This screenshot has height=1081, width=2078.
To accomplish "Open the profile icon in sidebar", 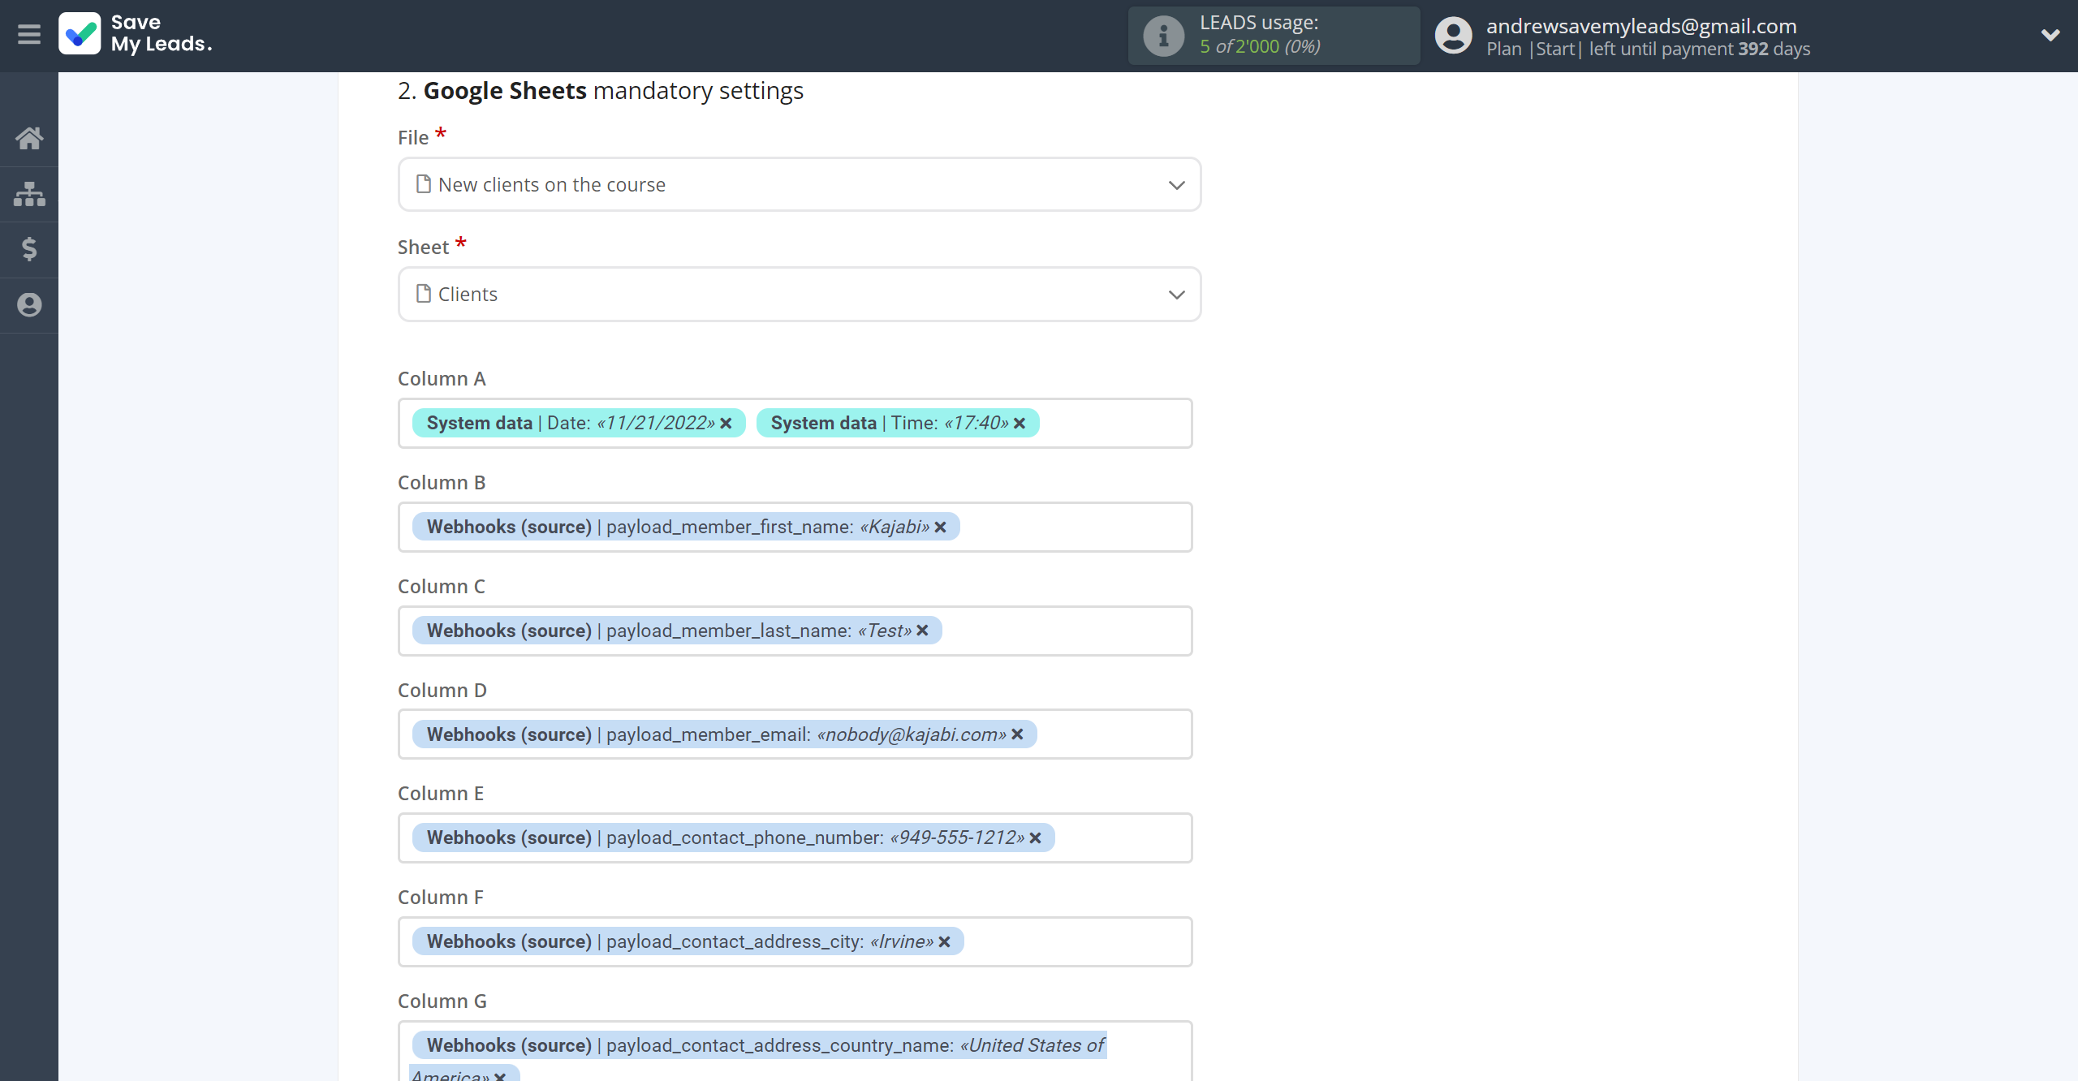I will [29, 304].
